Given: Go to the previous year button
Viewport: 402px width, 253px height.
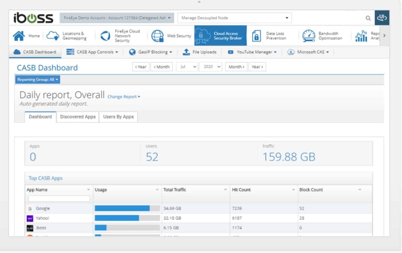Looking at the screenshot, I should click(141, 67).
